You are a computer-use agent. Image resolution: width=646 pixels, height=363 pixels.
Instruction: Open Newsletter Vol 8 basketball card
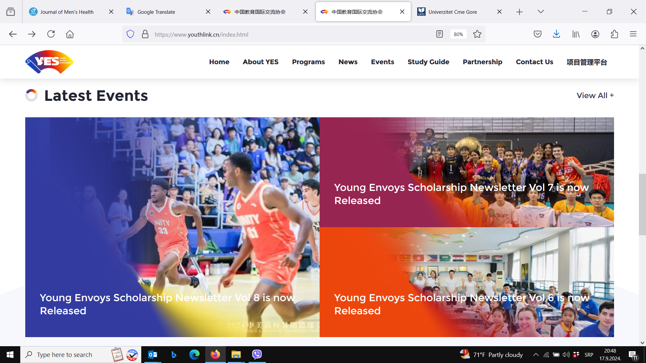172,227
